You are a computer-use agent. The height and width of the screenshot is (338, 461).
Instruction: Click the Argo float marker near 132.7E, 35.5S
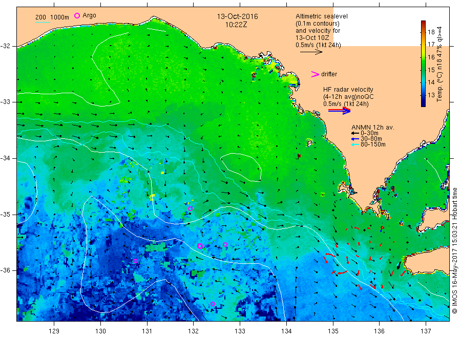coord(225,244)
